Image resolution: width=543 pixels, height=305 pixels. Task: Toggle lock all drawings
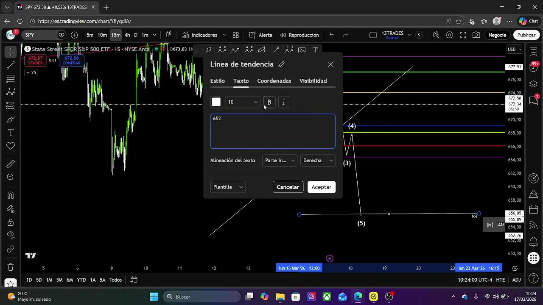click(11, 222)
